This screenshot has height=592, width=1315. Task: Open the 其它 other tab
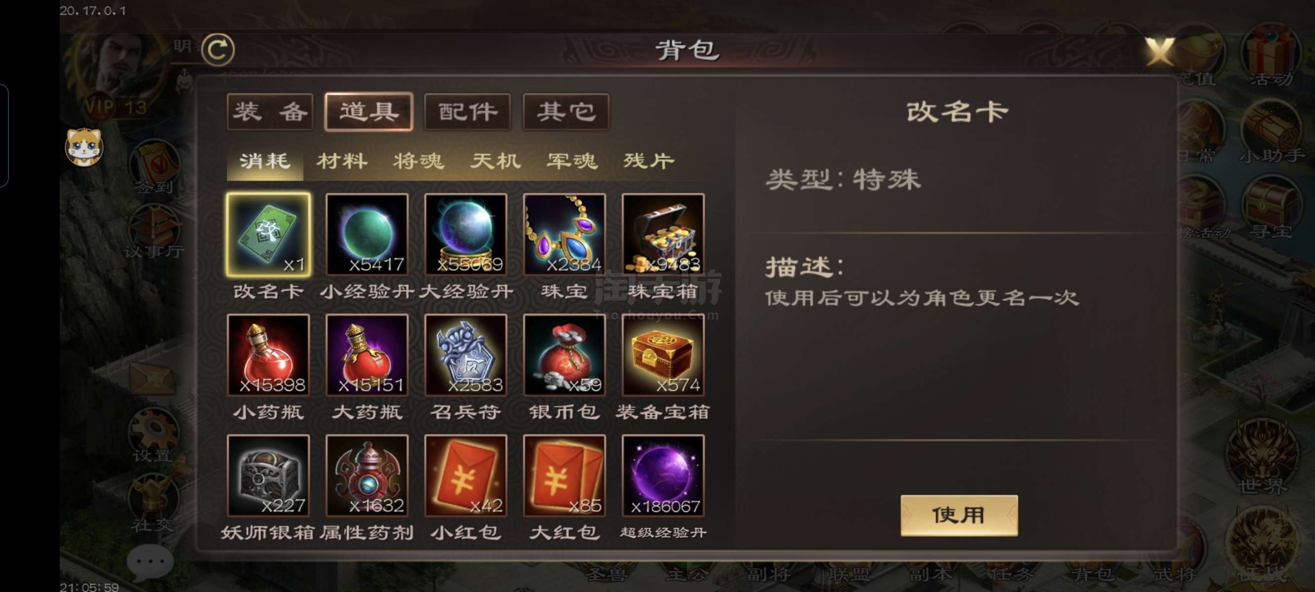click(566, 112)
